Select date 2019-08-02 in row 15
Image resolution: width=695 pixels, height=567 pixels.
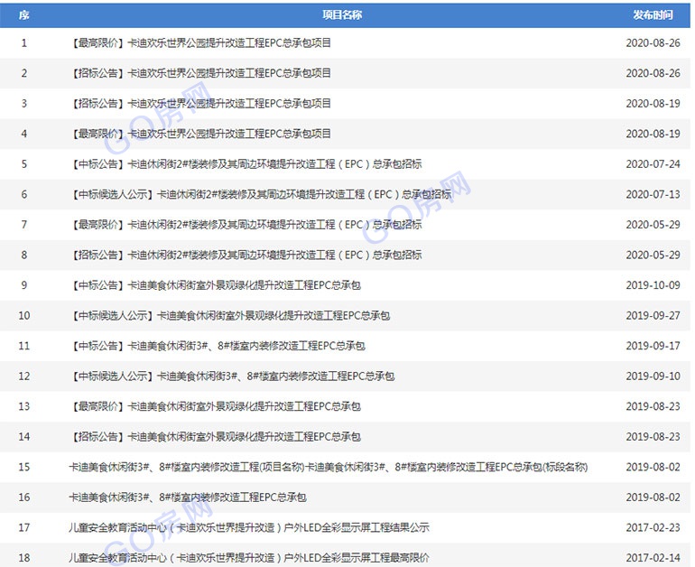(x=653, y=467)
